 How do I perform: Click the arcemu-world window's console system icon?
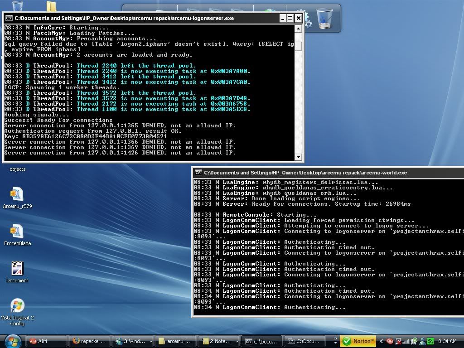pos(198,173)
